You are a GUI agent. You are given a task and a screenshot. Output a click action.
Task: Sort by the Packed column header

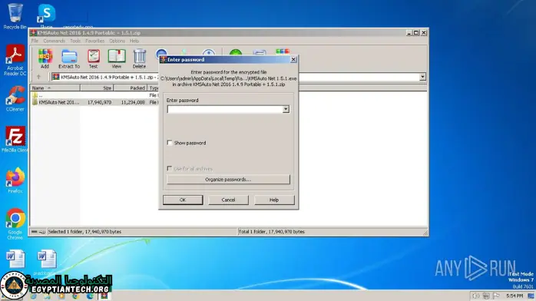pos(131,88)
